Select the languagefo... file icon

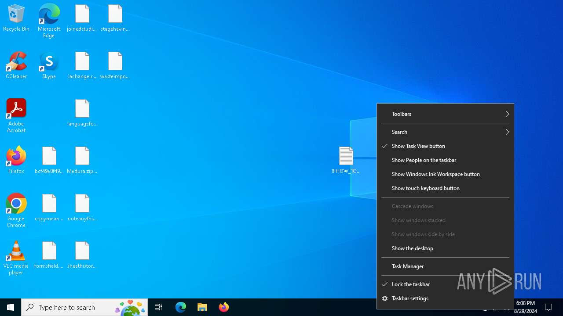82,113
